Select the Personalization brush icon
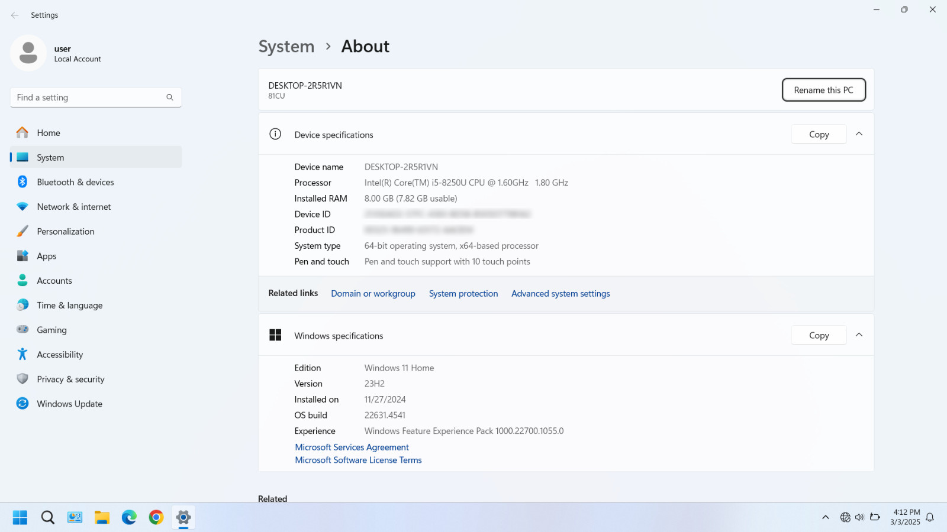 pos(22,231)
